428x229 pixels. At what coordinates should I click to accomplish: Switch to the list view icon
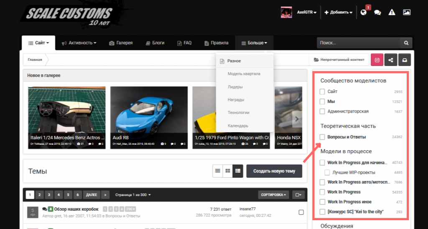(217, 171)
